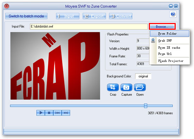Open the Help question mark icon
The height and width of the screenshot is (139, 194).
pos(173,14)
